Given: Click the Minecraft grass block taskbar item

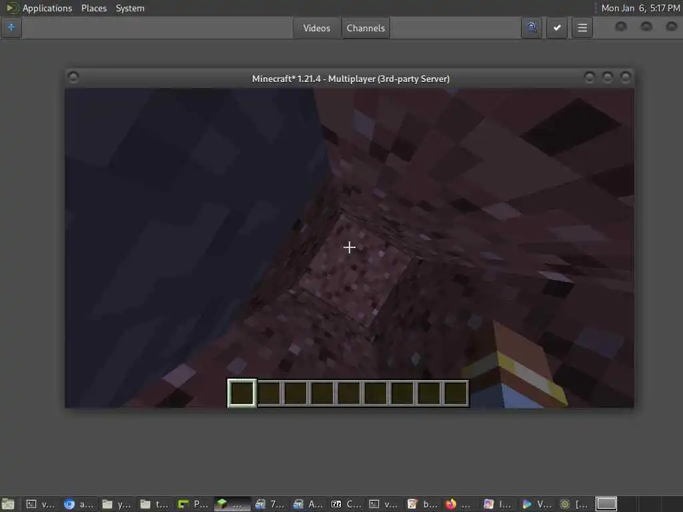Looking at the screenshot, I should (x=231, y=504).
